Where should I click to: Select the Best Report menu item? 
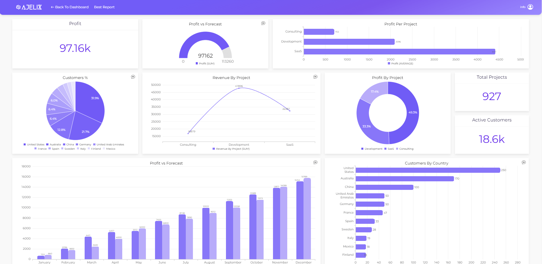tap(104, 7)
